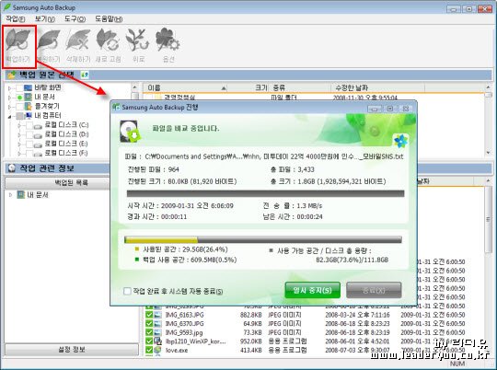497x370 pixels.
Task: Expand the 로컬 디스크 (F:) node
Action: click(19, 154)
